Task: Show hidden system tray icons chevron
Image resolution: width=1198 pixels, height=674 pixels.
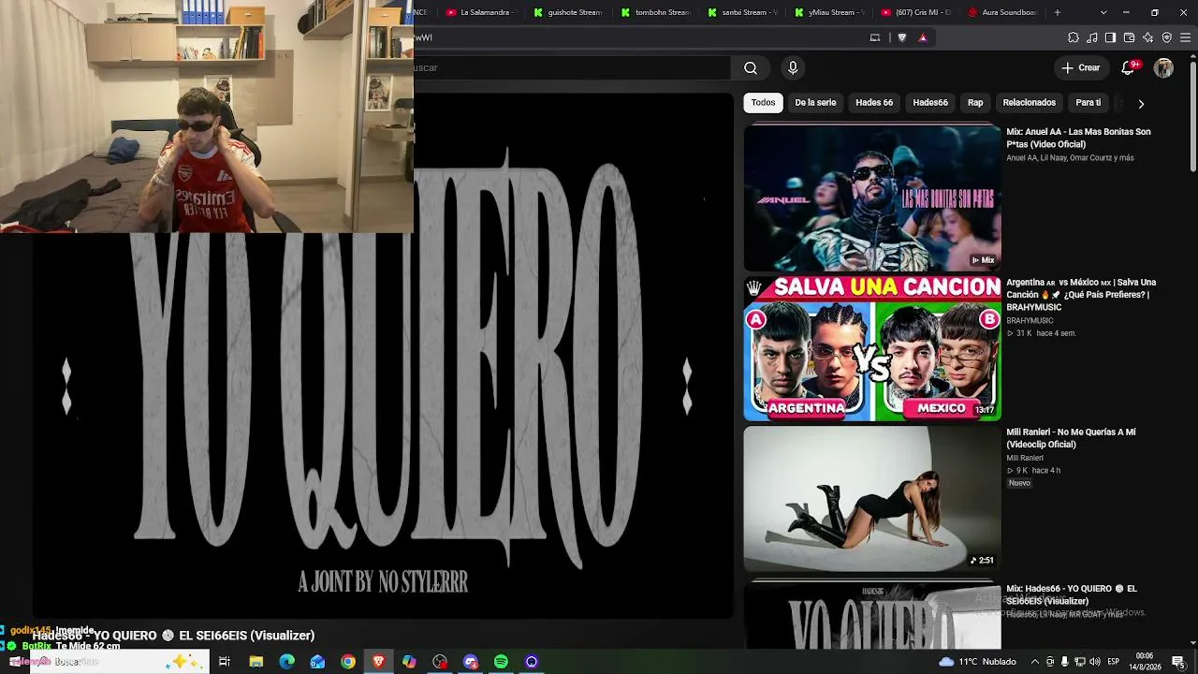Action: (x=1035, y=662)
